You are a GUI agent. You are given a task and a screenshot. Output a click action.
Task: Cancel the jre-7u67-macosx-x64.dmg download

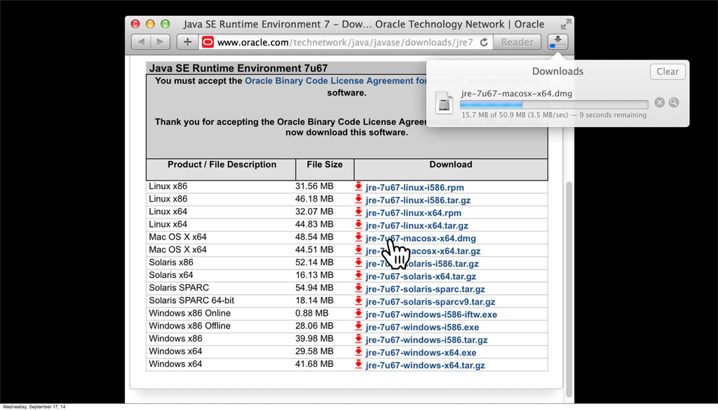(659, 102)
